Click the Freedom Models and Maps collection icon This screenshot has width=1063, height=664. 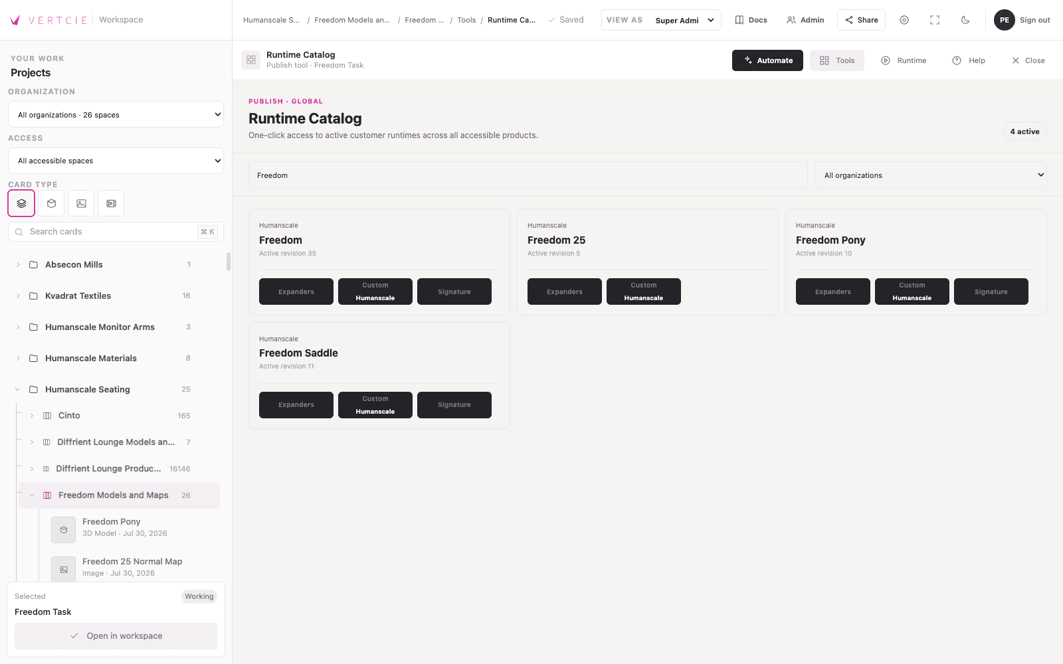coord(47,495)
